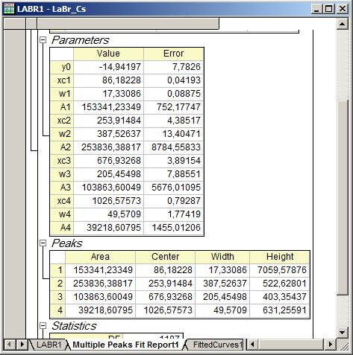This screenshot has height=355, width=353.
Task: Minimize the LABR1 workbook window
Action: pyautogui.click(x=316, y=9)
